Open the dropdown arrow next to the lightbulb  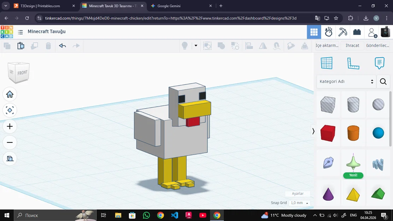coord(195,45)
